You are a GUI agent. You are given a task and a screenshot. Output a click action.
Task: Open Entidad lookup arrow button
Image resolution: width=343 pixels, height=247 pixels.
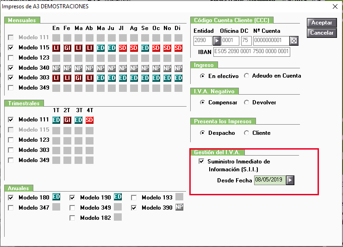[217, 41]
